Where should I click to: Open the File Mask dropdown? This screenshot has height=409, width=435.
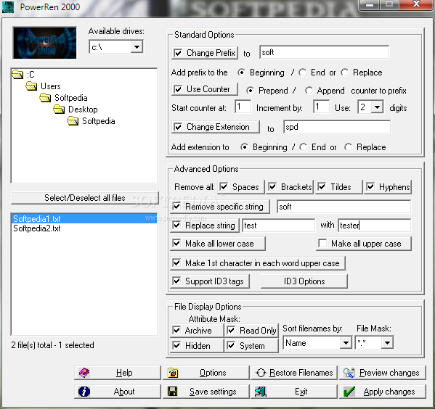tap(388, 343)
